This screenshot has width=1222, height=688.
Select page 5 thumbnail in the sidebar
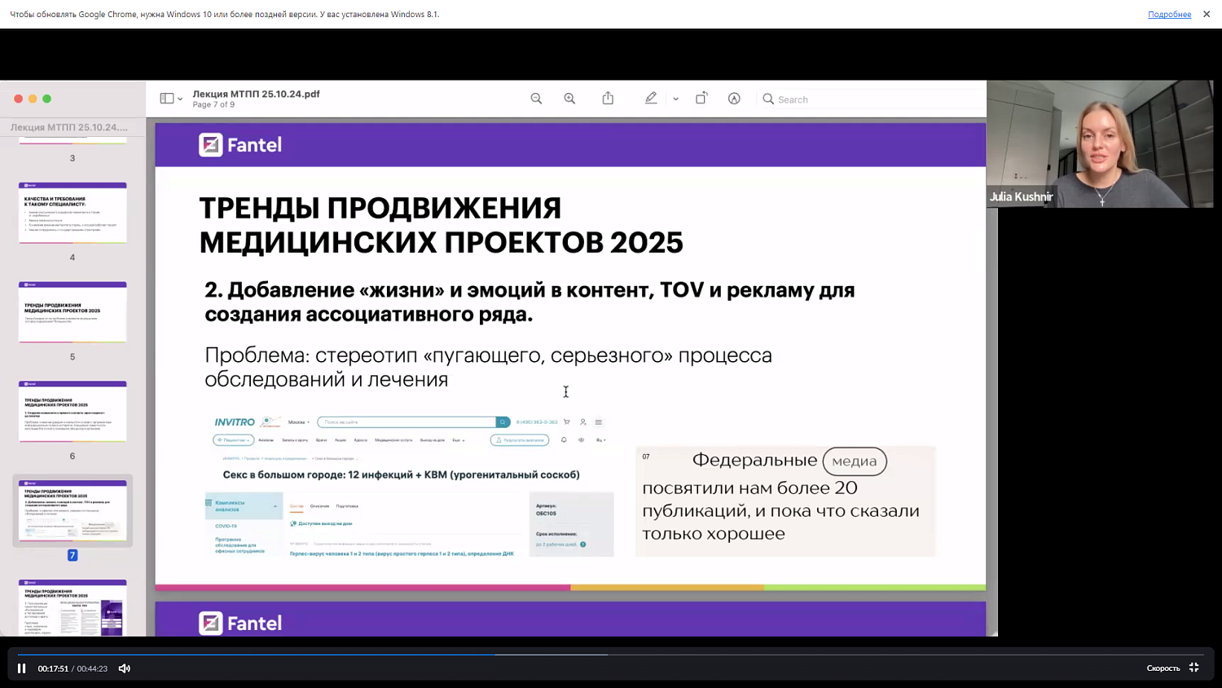coord(72,311)
